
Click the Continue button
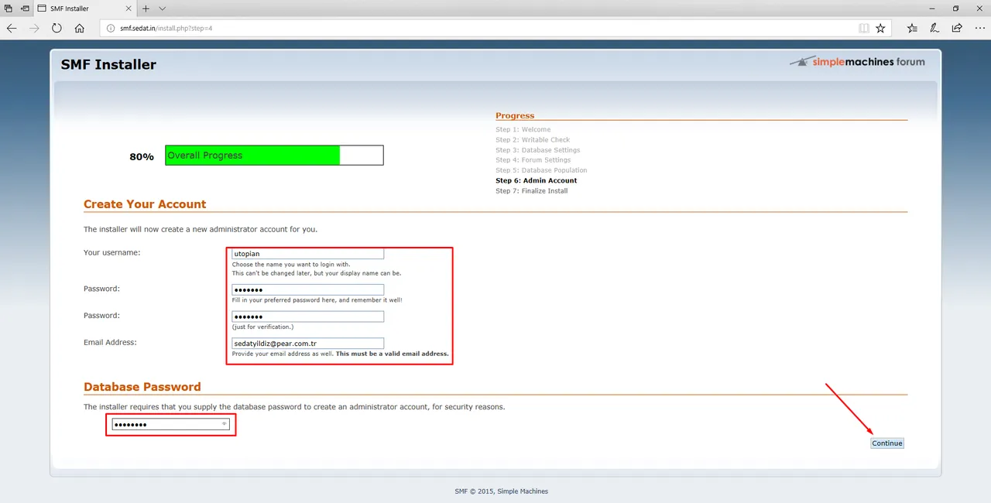887,443
